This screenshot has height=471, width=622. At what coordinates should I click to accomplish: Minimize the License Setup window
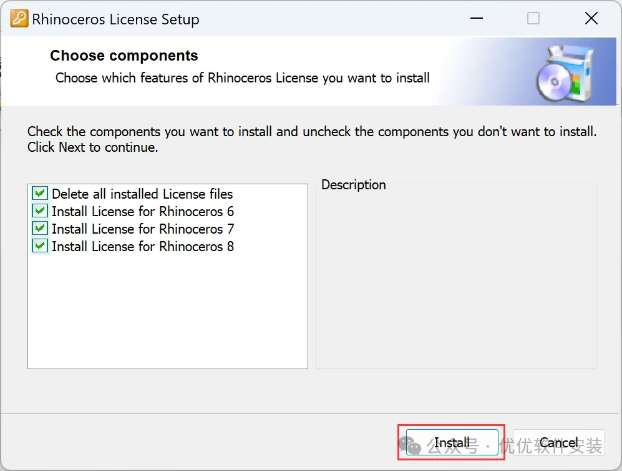tap(476, 19)
